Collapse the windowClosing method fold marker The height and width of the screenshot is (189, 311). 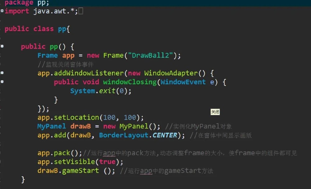click(2, 82)
